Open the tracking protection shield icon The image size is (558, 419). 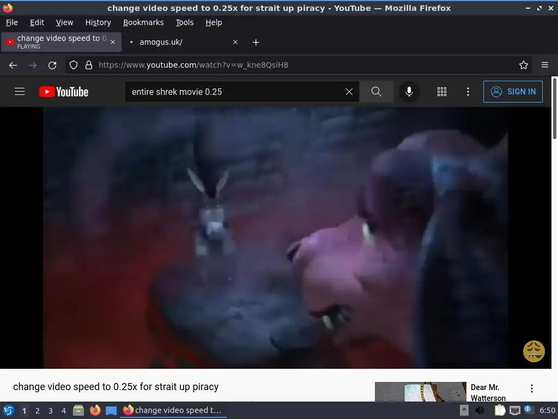coord(74,65)
